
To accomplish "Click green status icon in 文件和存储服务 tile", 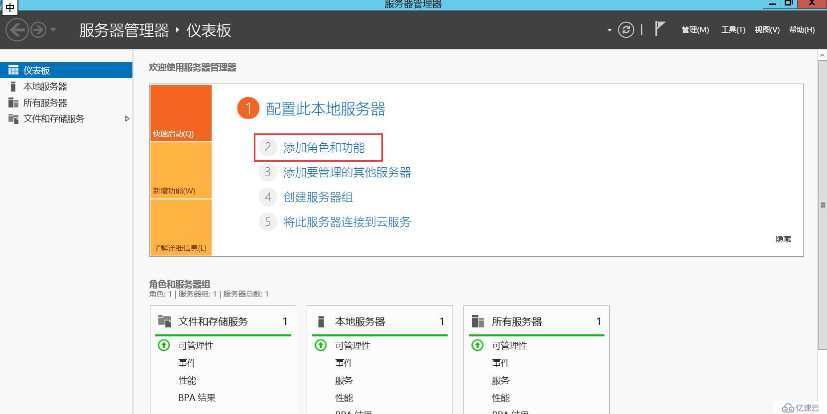I will pos(164,345).
